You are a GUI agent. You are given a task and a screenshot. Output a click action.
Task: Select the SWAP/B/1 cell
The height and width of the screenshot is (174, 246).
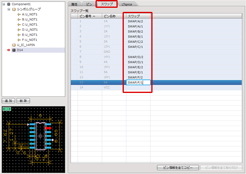point(138,37)
